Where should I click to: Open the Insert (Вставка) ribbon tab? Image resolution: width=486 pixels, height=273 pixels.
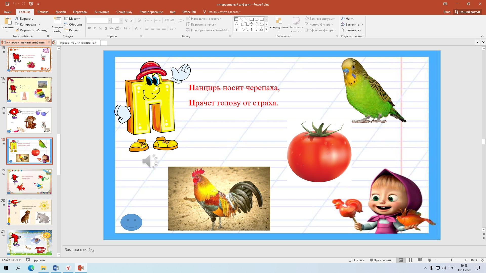coord(43,12)
